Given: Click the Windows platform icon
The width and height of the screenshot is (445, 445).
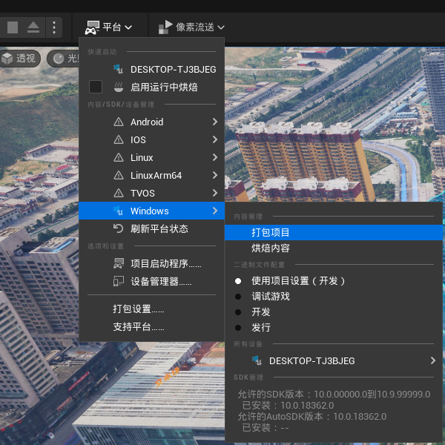Looking at the screenshot, I should 119,211.
